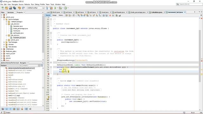The width and height of the screenshot is (203, 114).
Task: Click the Uncomment editor toolbar icon
Action: click(120, 16)
